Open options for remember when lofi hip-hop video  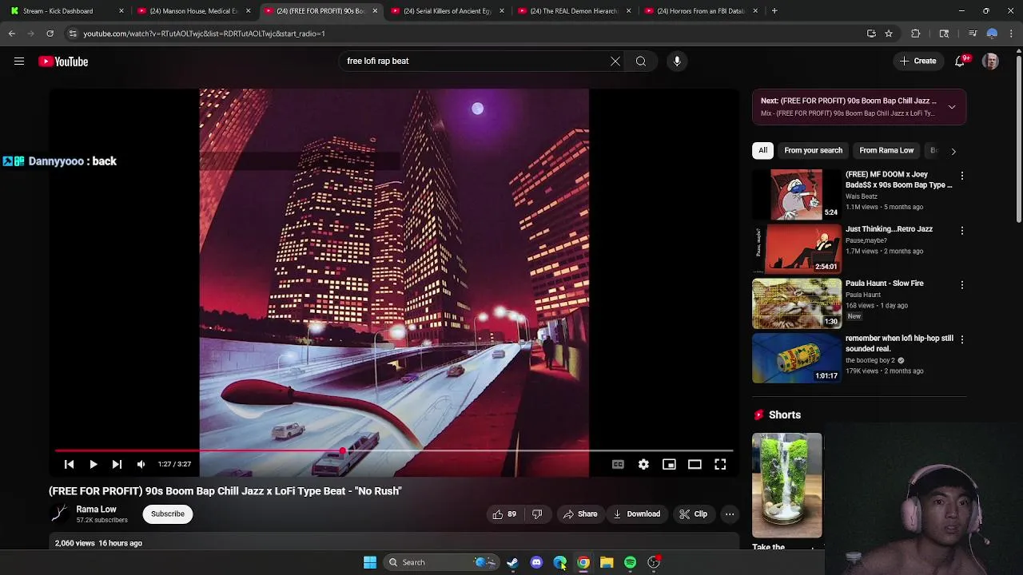coord(962,339)
